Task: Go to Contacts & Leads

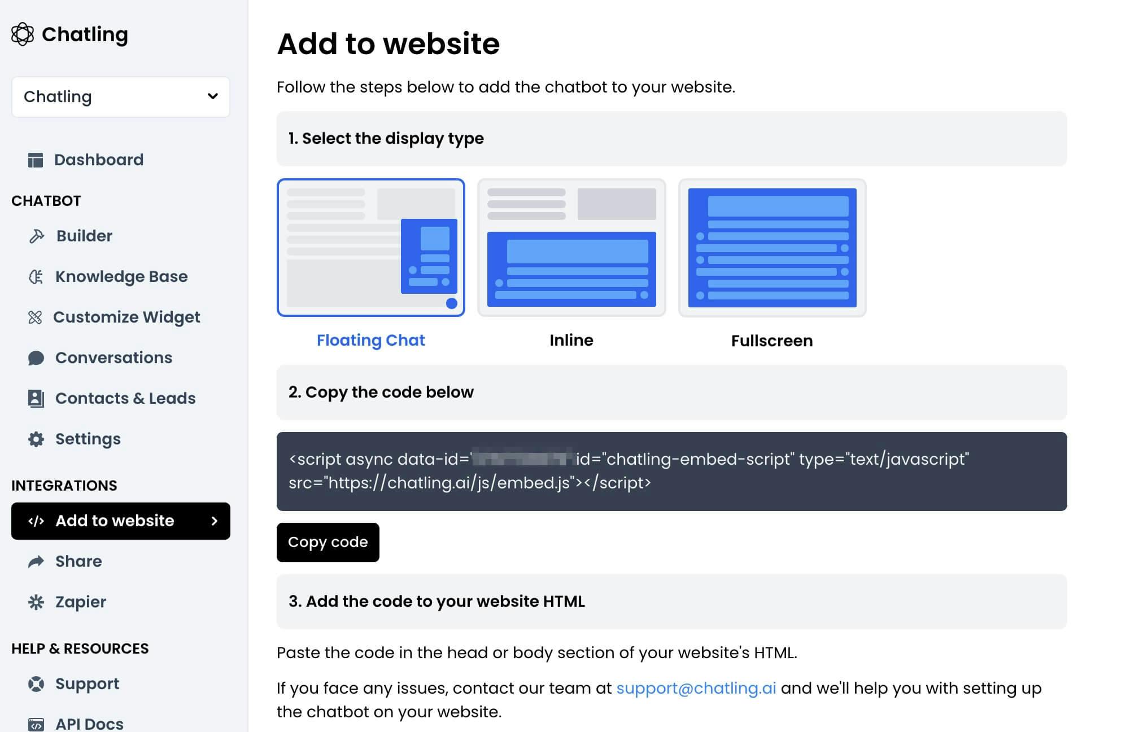Action: (125, 399)
